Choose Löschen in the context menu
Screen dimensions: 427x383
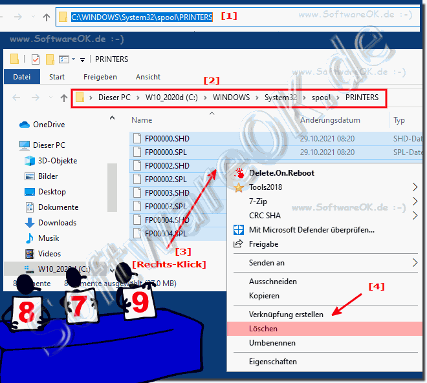pyautogui.click(x=325, y=329)
